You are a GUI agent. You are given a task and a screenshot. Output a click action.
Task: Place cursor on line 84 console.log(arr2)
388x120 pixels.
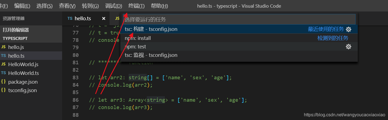tap(121, 85)
